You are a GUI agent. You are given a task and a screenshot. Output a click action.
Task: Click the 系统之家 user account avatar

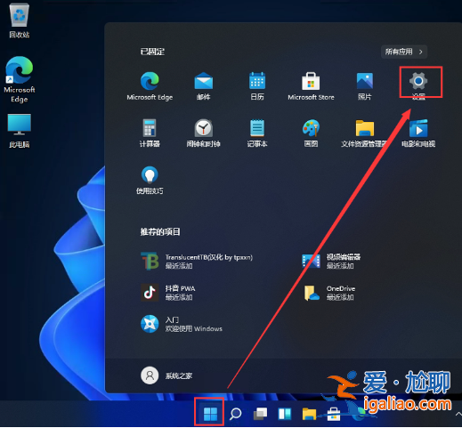(x=150, y=376)
